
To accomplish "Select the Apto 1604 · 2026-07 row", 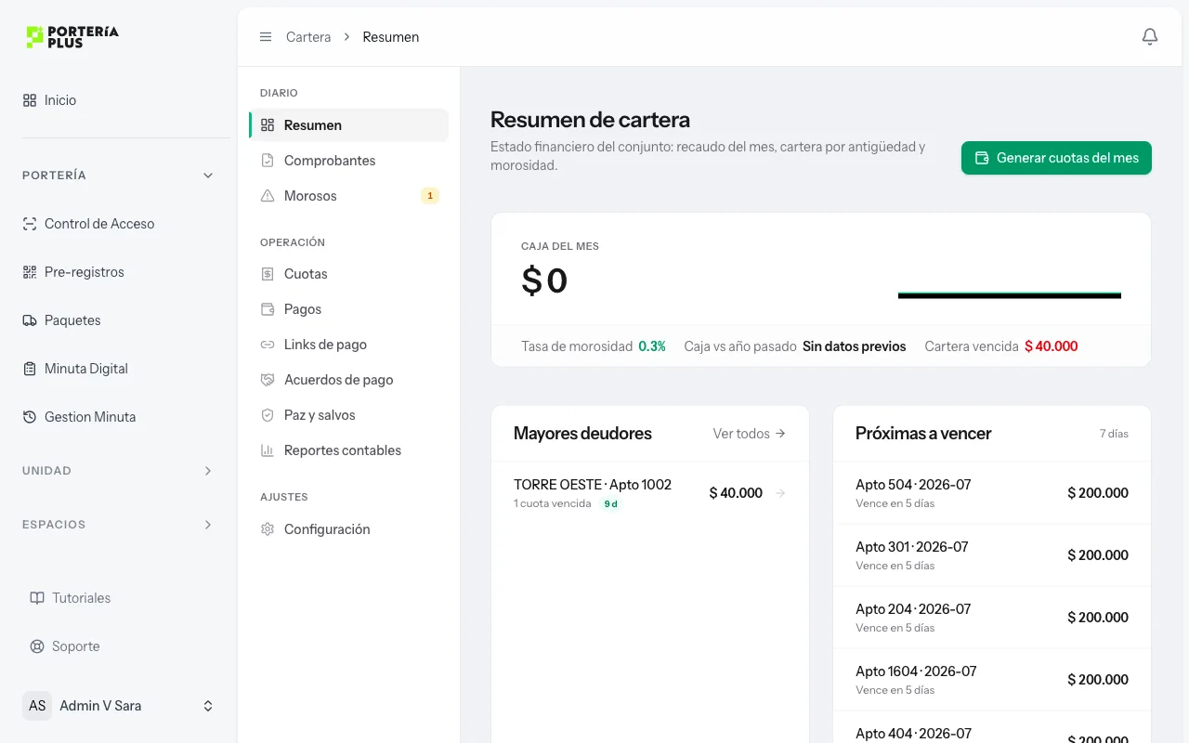I will coord(992,680).
